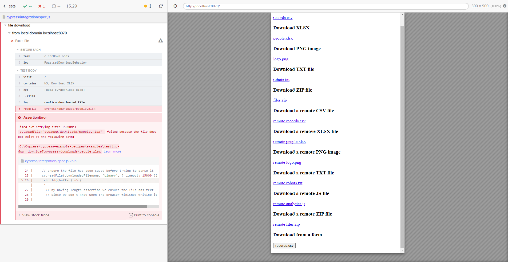Viewport: 508px width, 262px height.
Task: Click 'Print to console' button
Action: (144, 215)
